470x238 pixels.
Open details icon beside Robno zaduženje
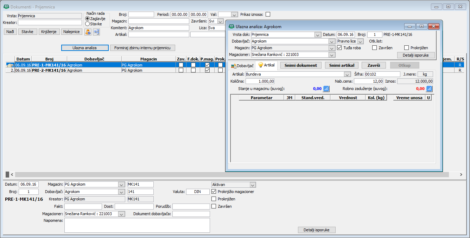429,89
